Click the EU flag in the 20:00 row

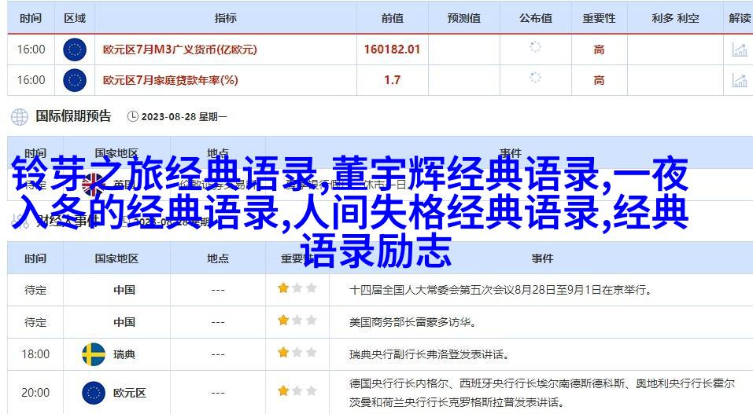[94, 392]
